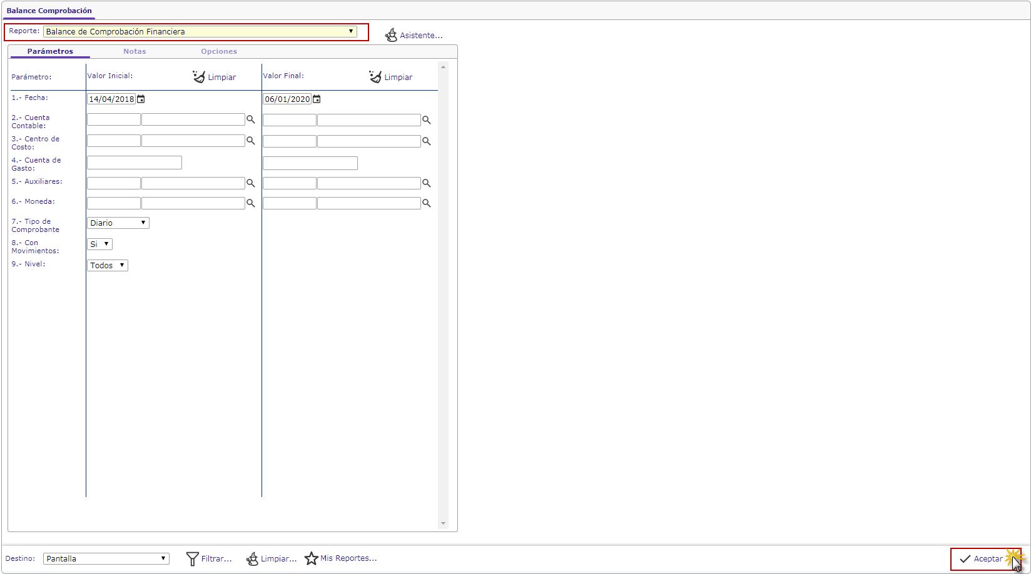Search initial Centro de Costo with magnifier
Viewport: 1031px width, 574px height.
tap(250, 141)
